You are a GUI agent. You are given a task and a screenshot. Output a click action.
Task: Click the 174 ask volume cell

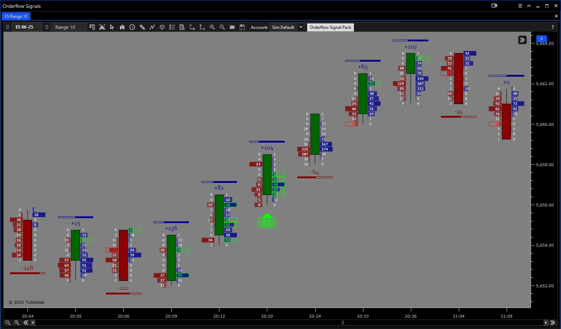coord(326,149)
